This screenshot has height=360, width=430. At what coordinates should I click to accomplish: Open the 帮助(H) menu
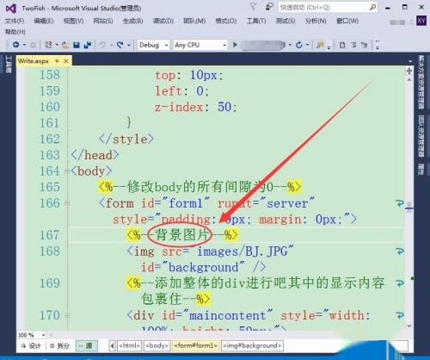[x=15, y=32]
